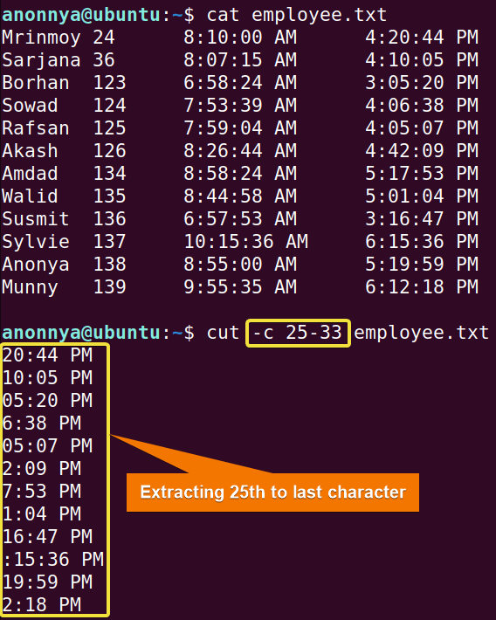Click output line '2:18 PM'
Image resolution: width=496 pixels, height=620 pixels.
[42, 605]
